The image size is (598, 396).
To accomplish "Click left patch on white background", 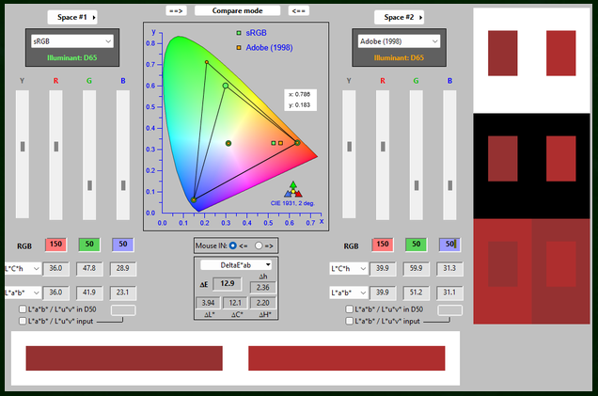I will pos(503,53).
